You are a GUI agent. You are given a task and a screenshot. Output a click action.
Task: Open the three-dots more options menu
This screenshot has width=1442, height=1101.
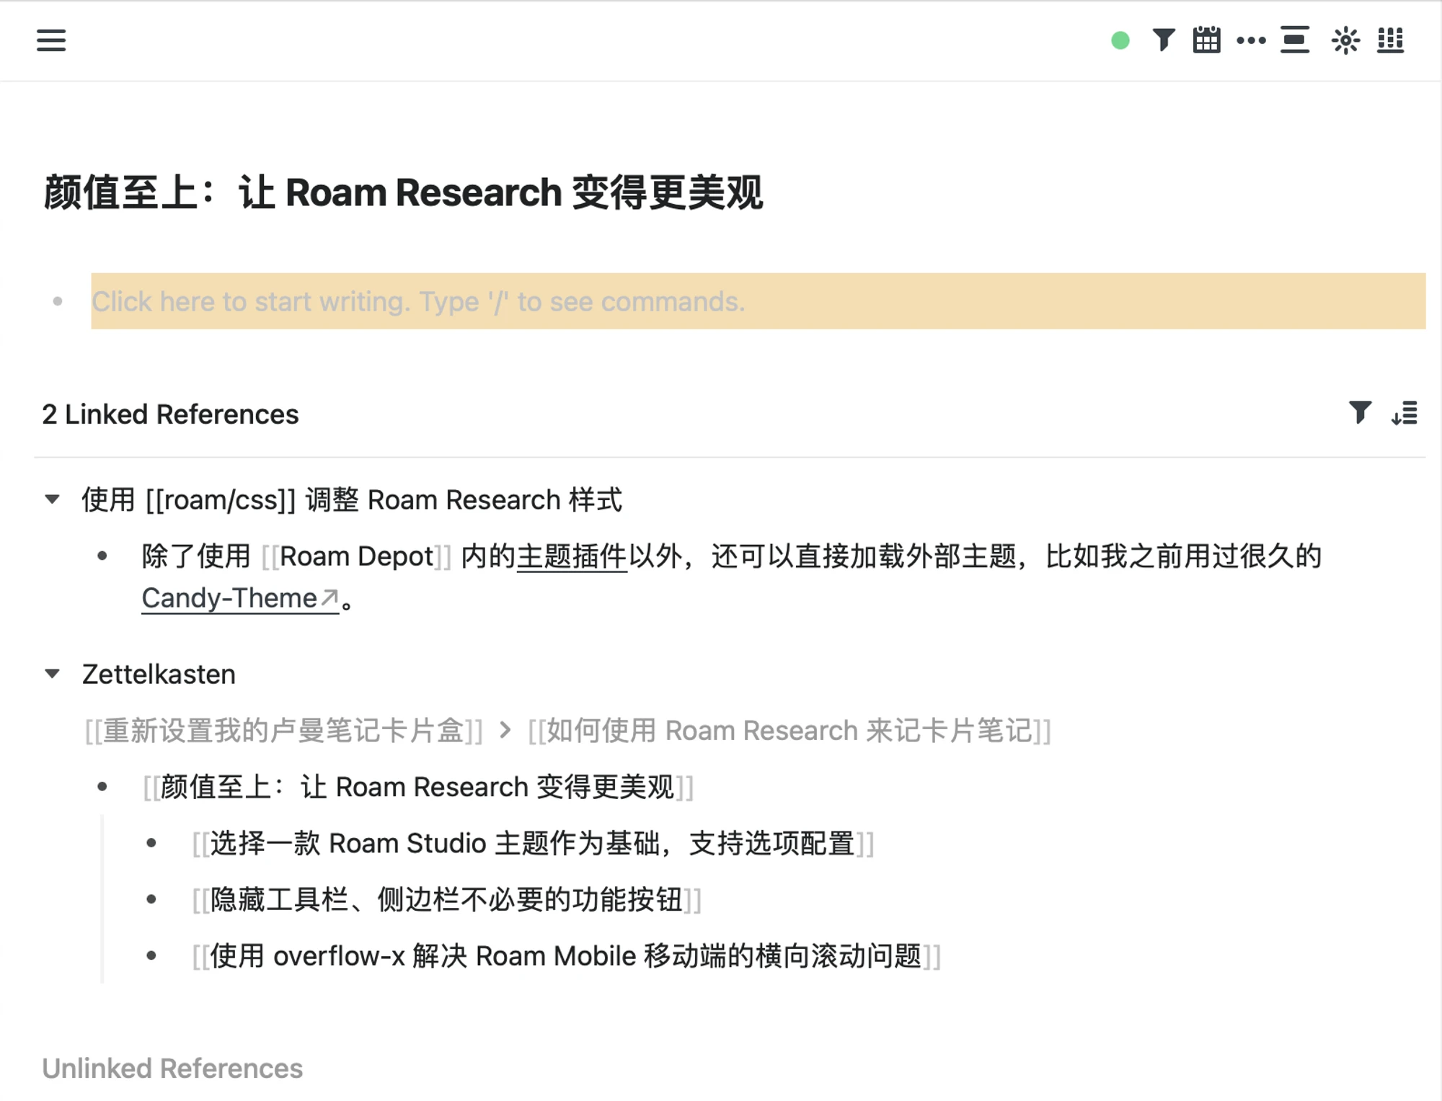click(1251, 40)
